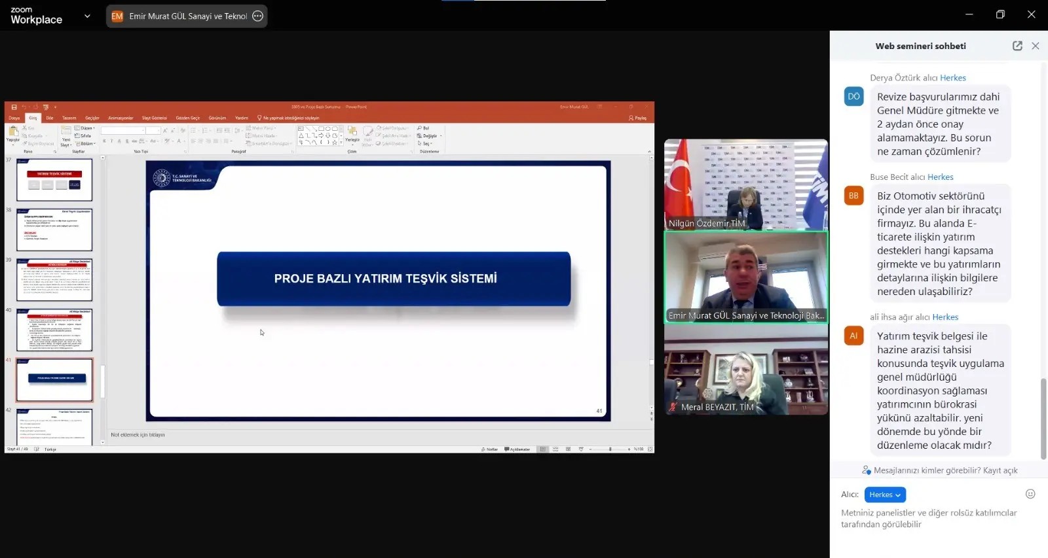Click the DO avatar of Derya Öztürk
This screenshot has height=558, width=1048.
tap(853, 96)
